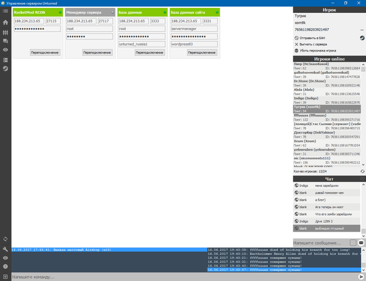
Task: Open the sidebar menu list icon
Action: 5,11
